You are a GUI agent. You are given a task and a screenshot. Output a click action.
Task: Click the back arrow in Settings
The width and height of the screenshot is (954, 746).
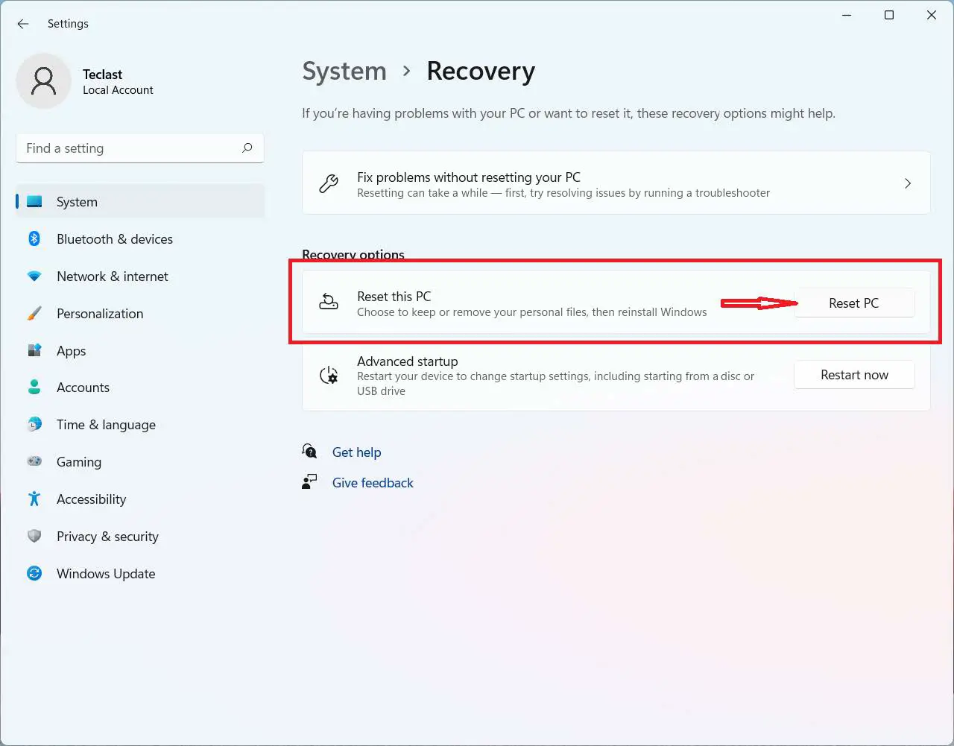pos(23,24)
